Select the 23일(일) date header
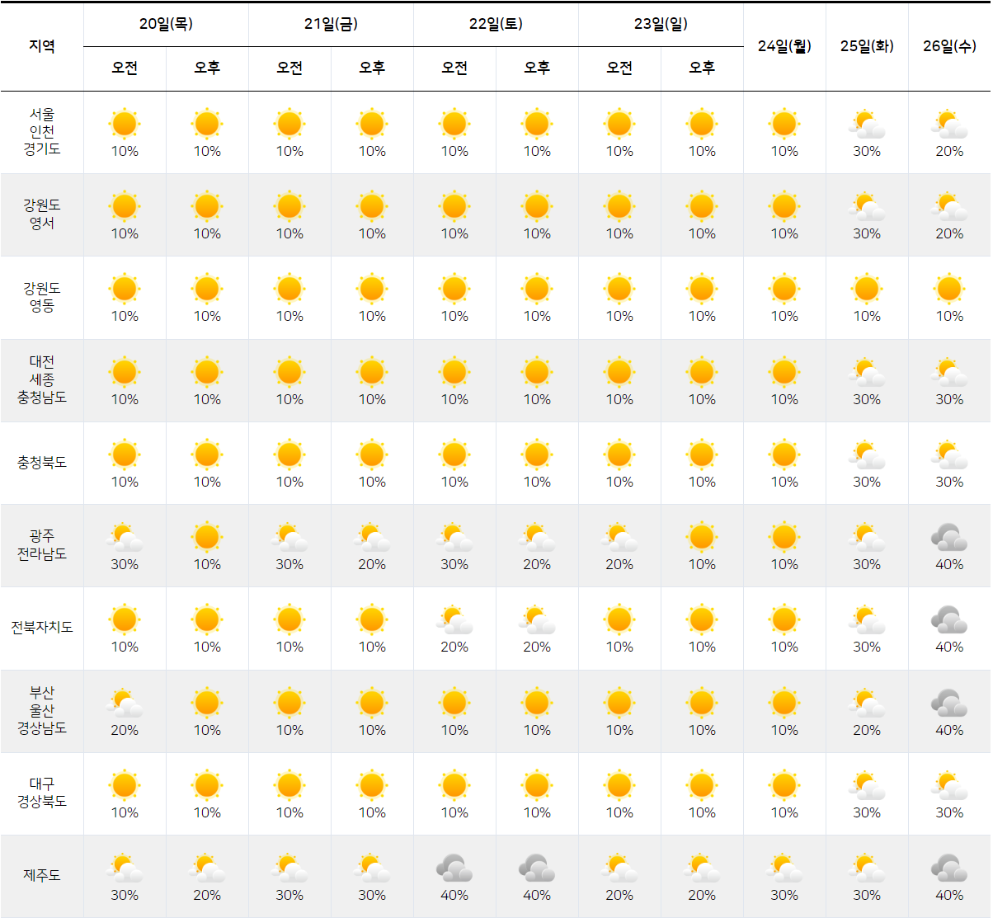Viewport: 993px width, 918px height. tap(661, 25)
